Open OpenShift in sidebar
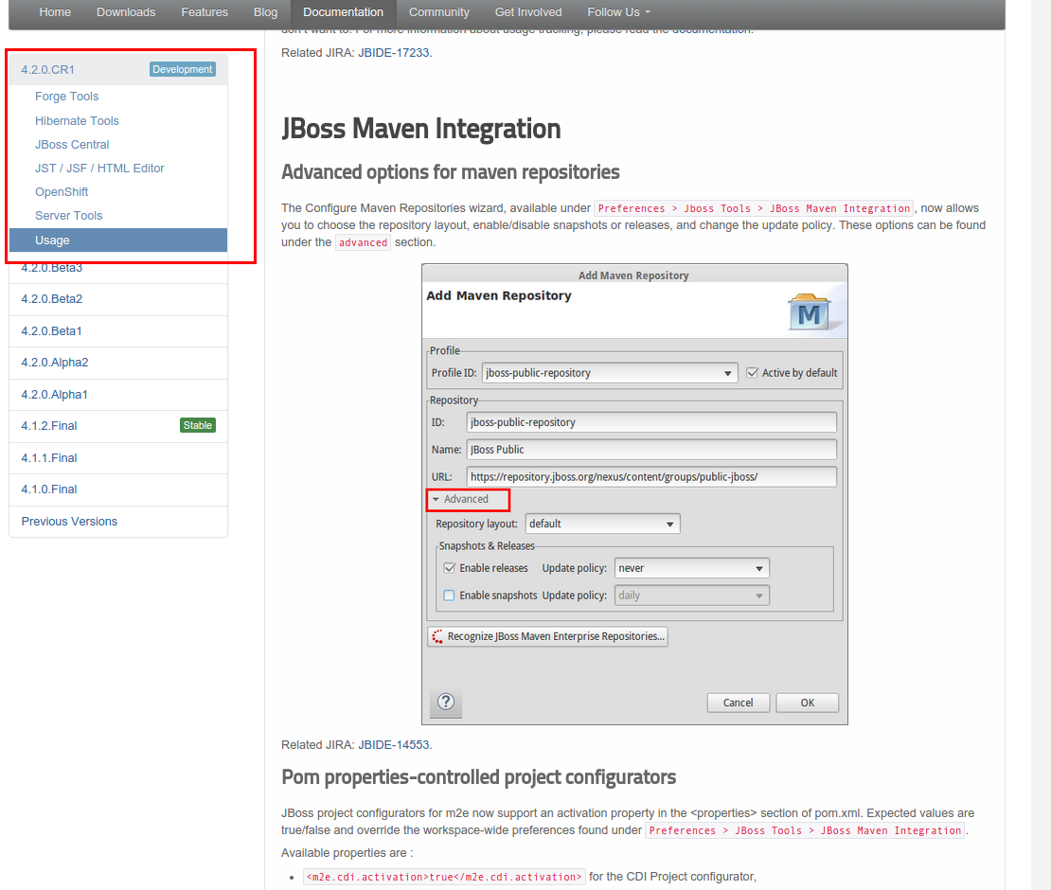Screen dimensions: 1051x890 [61, 191]
